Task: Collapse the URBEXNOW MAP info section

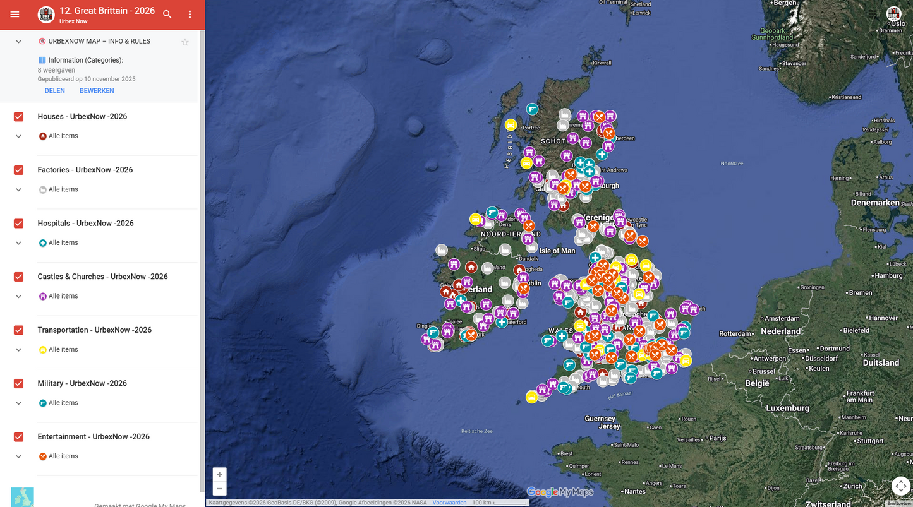Action: pyautogui.click(x=18, y=42)
